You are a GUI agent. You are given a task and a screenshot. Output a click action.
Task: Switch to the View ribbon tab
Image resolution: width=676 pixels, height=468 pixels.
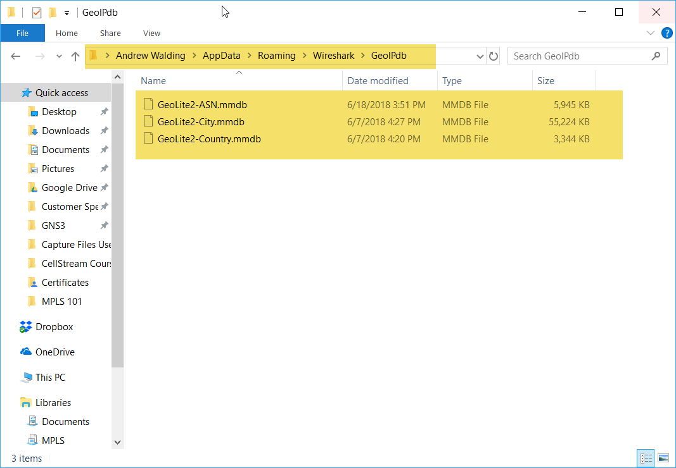tap(151, 33)
